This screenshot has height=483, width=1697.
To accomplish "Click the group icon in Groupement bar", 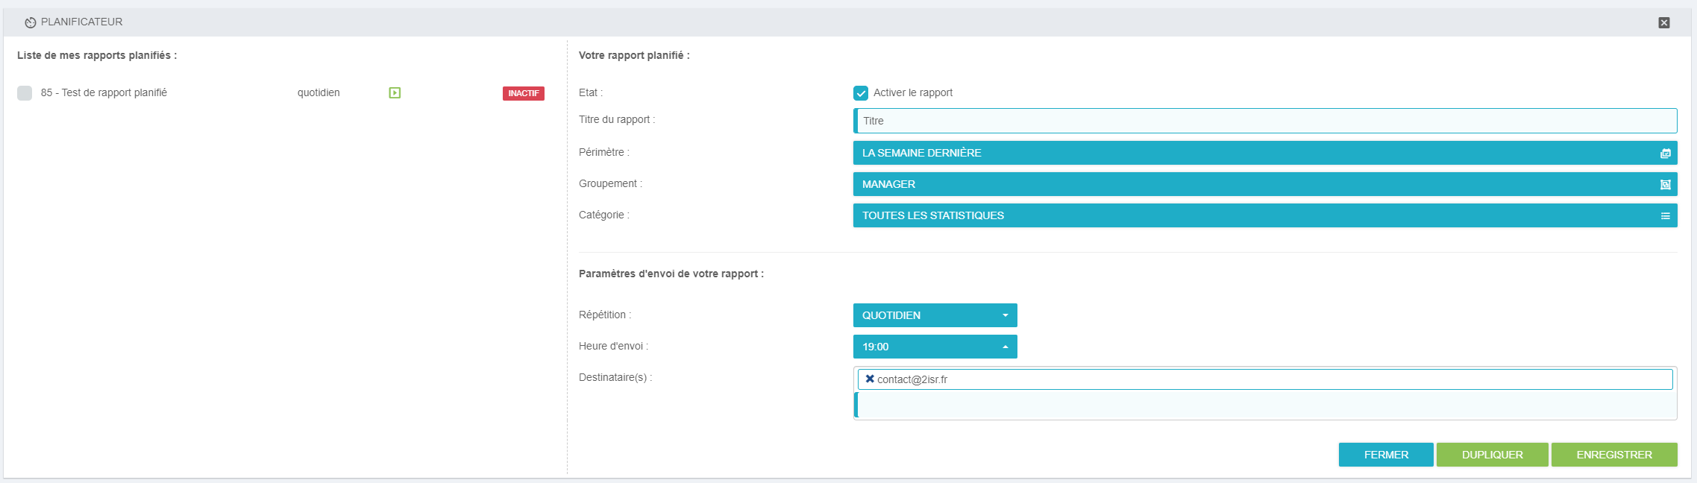I will point(1665,184).
